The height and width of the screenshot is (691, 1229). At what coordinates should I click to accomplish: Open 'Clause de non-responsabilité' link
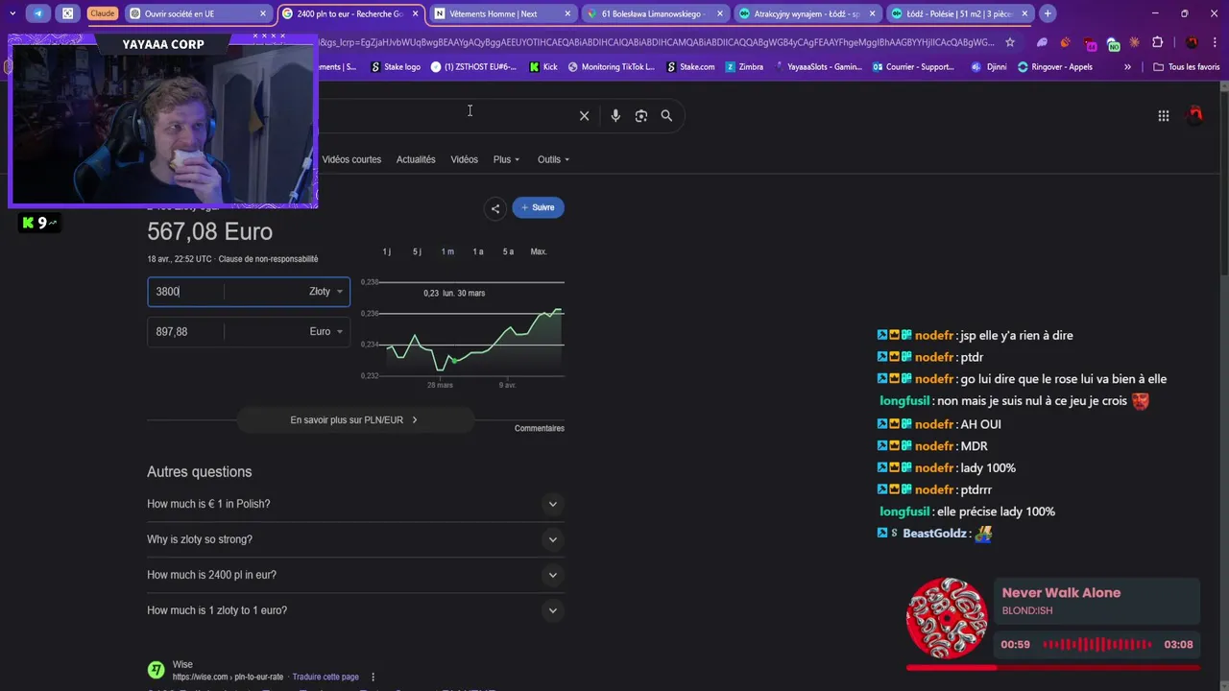268,259
